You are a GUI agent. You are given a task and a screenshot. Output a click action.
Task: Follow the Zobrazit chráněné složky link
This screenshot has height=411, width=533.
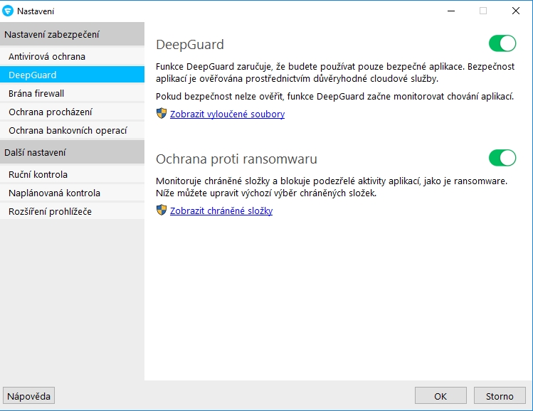221,210
